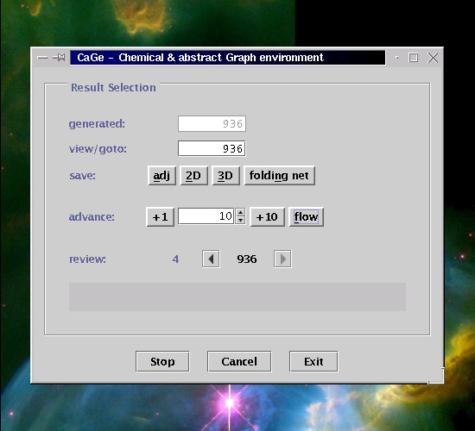Save graph as 3D
This screenshot has height=431, width=475.
(x=225, y=176)
